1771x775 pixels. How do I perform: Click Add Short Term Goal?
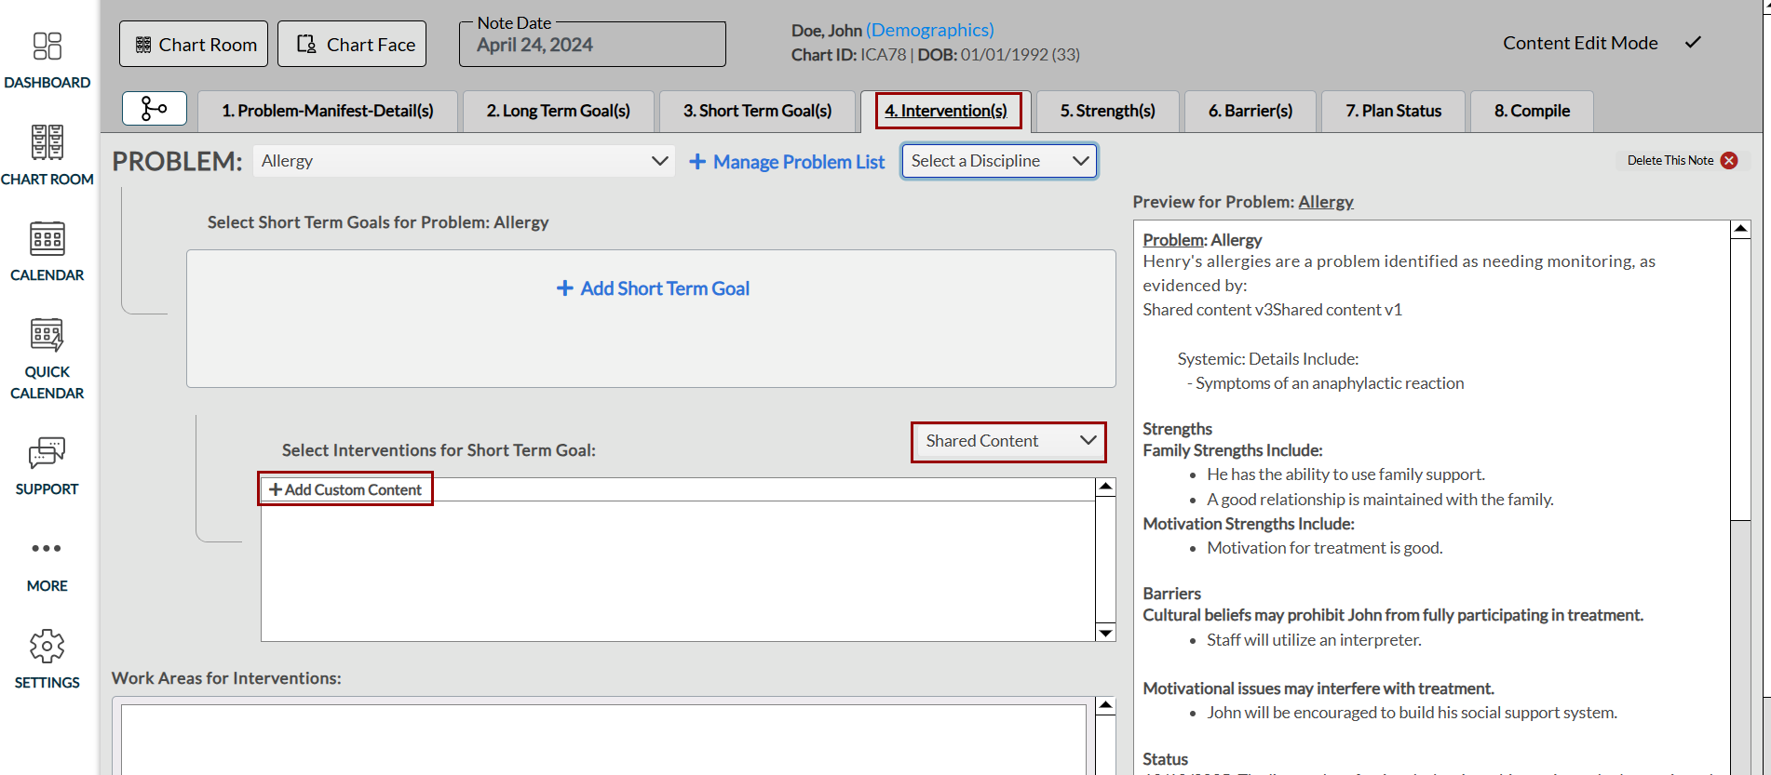coord(653,288)
